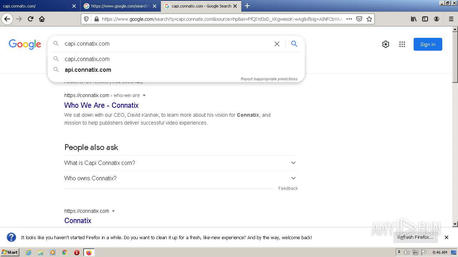Clear the search box with X
Screen dimensions: 458x257
click(277, 44)
